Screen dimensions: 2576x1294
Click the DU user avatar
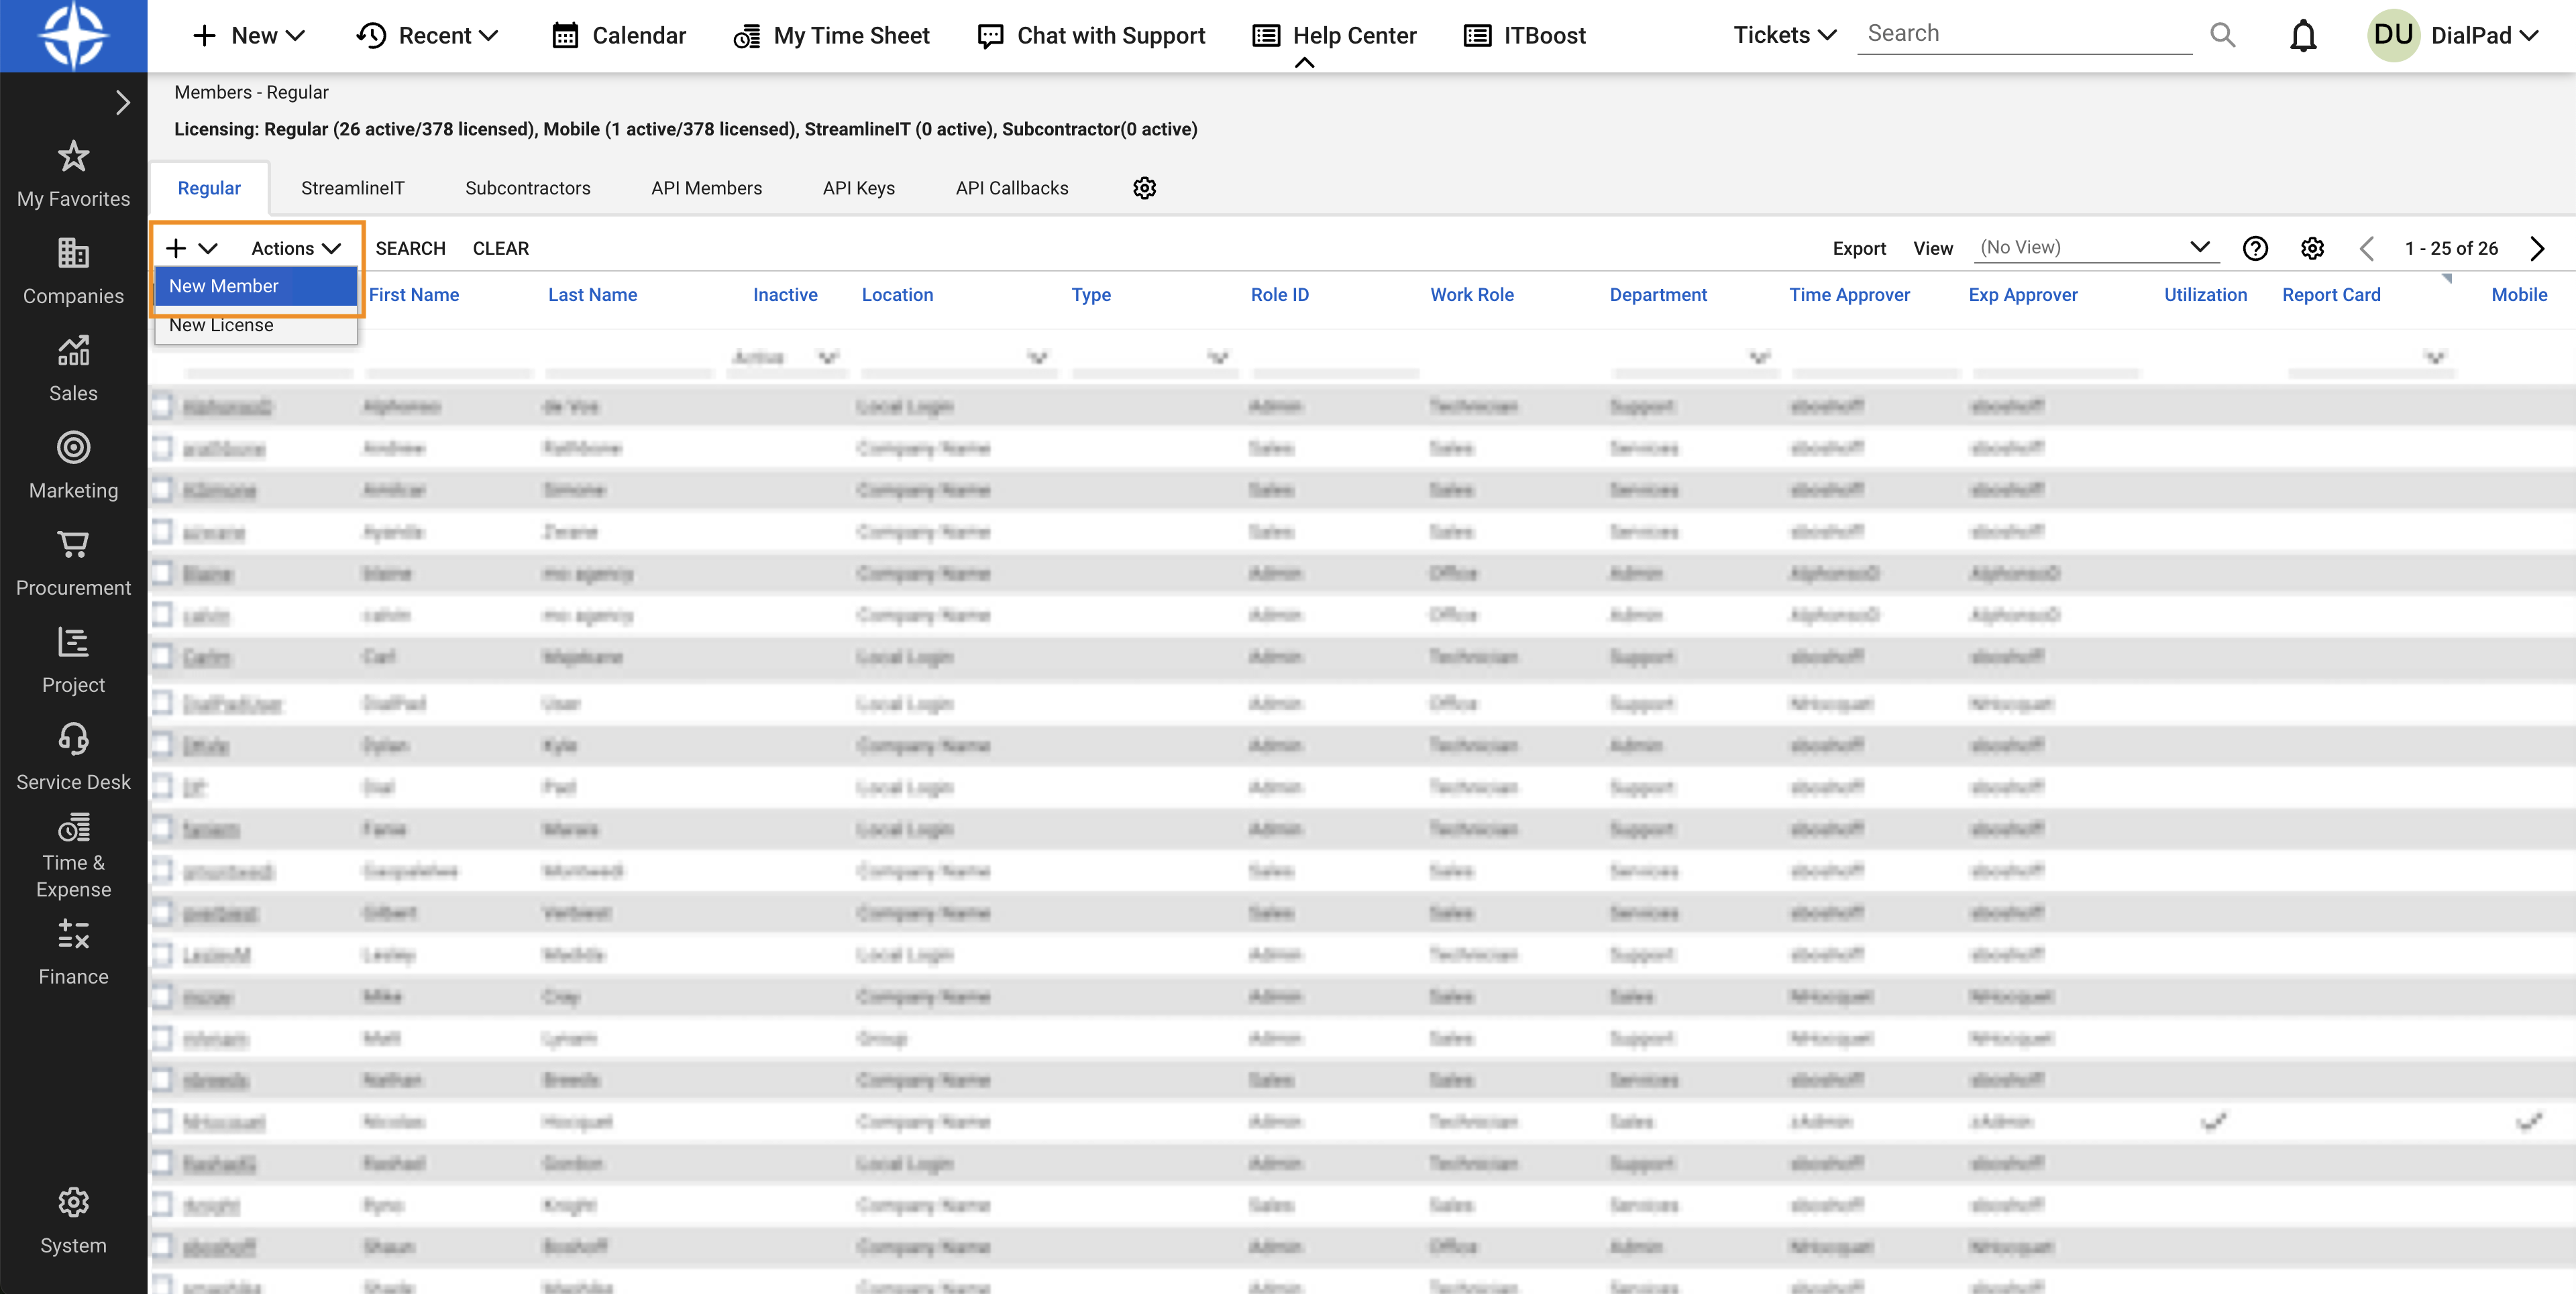[2393, 36]
